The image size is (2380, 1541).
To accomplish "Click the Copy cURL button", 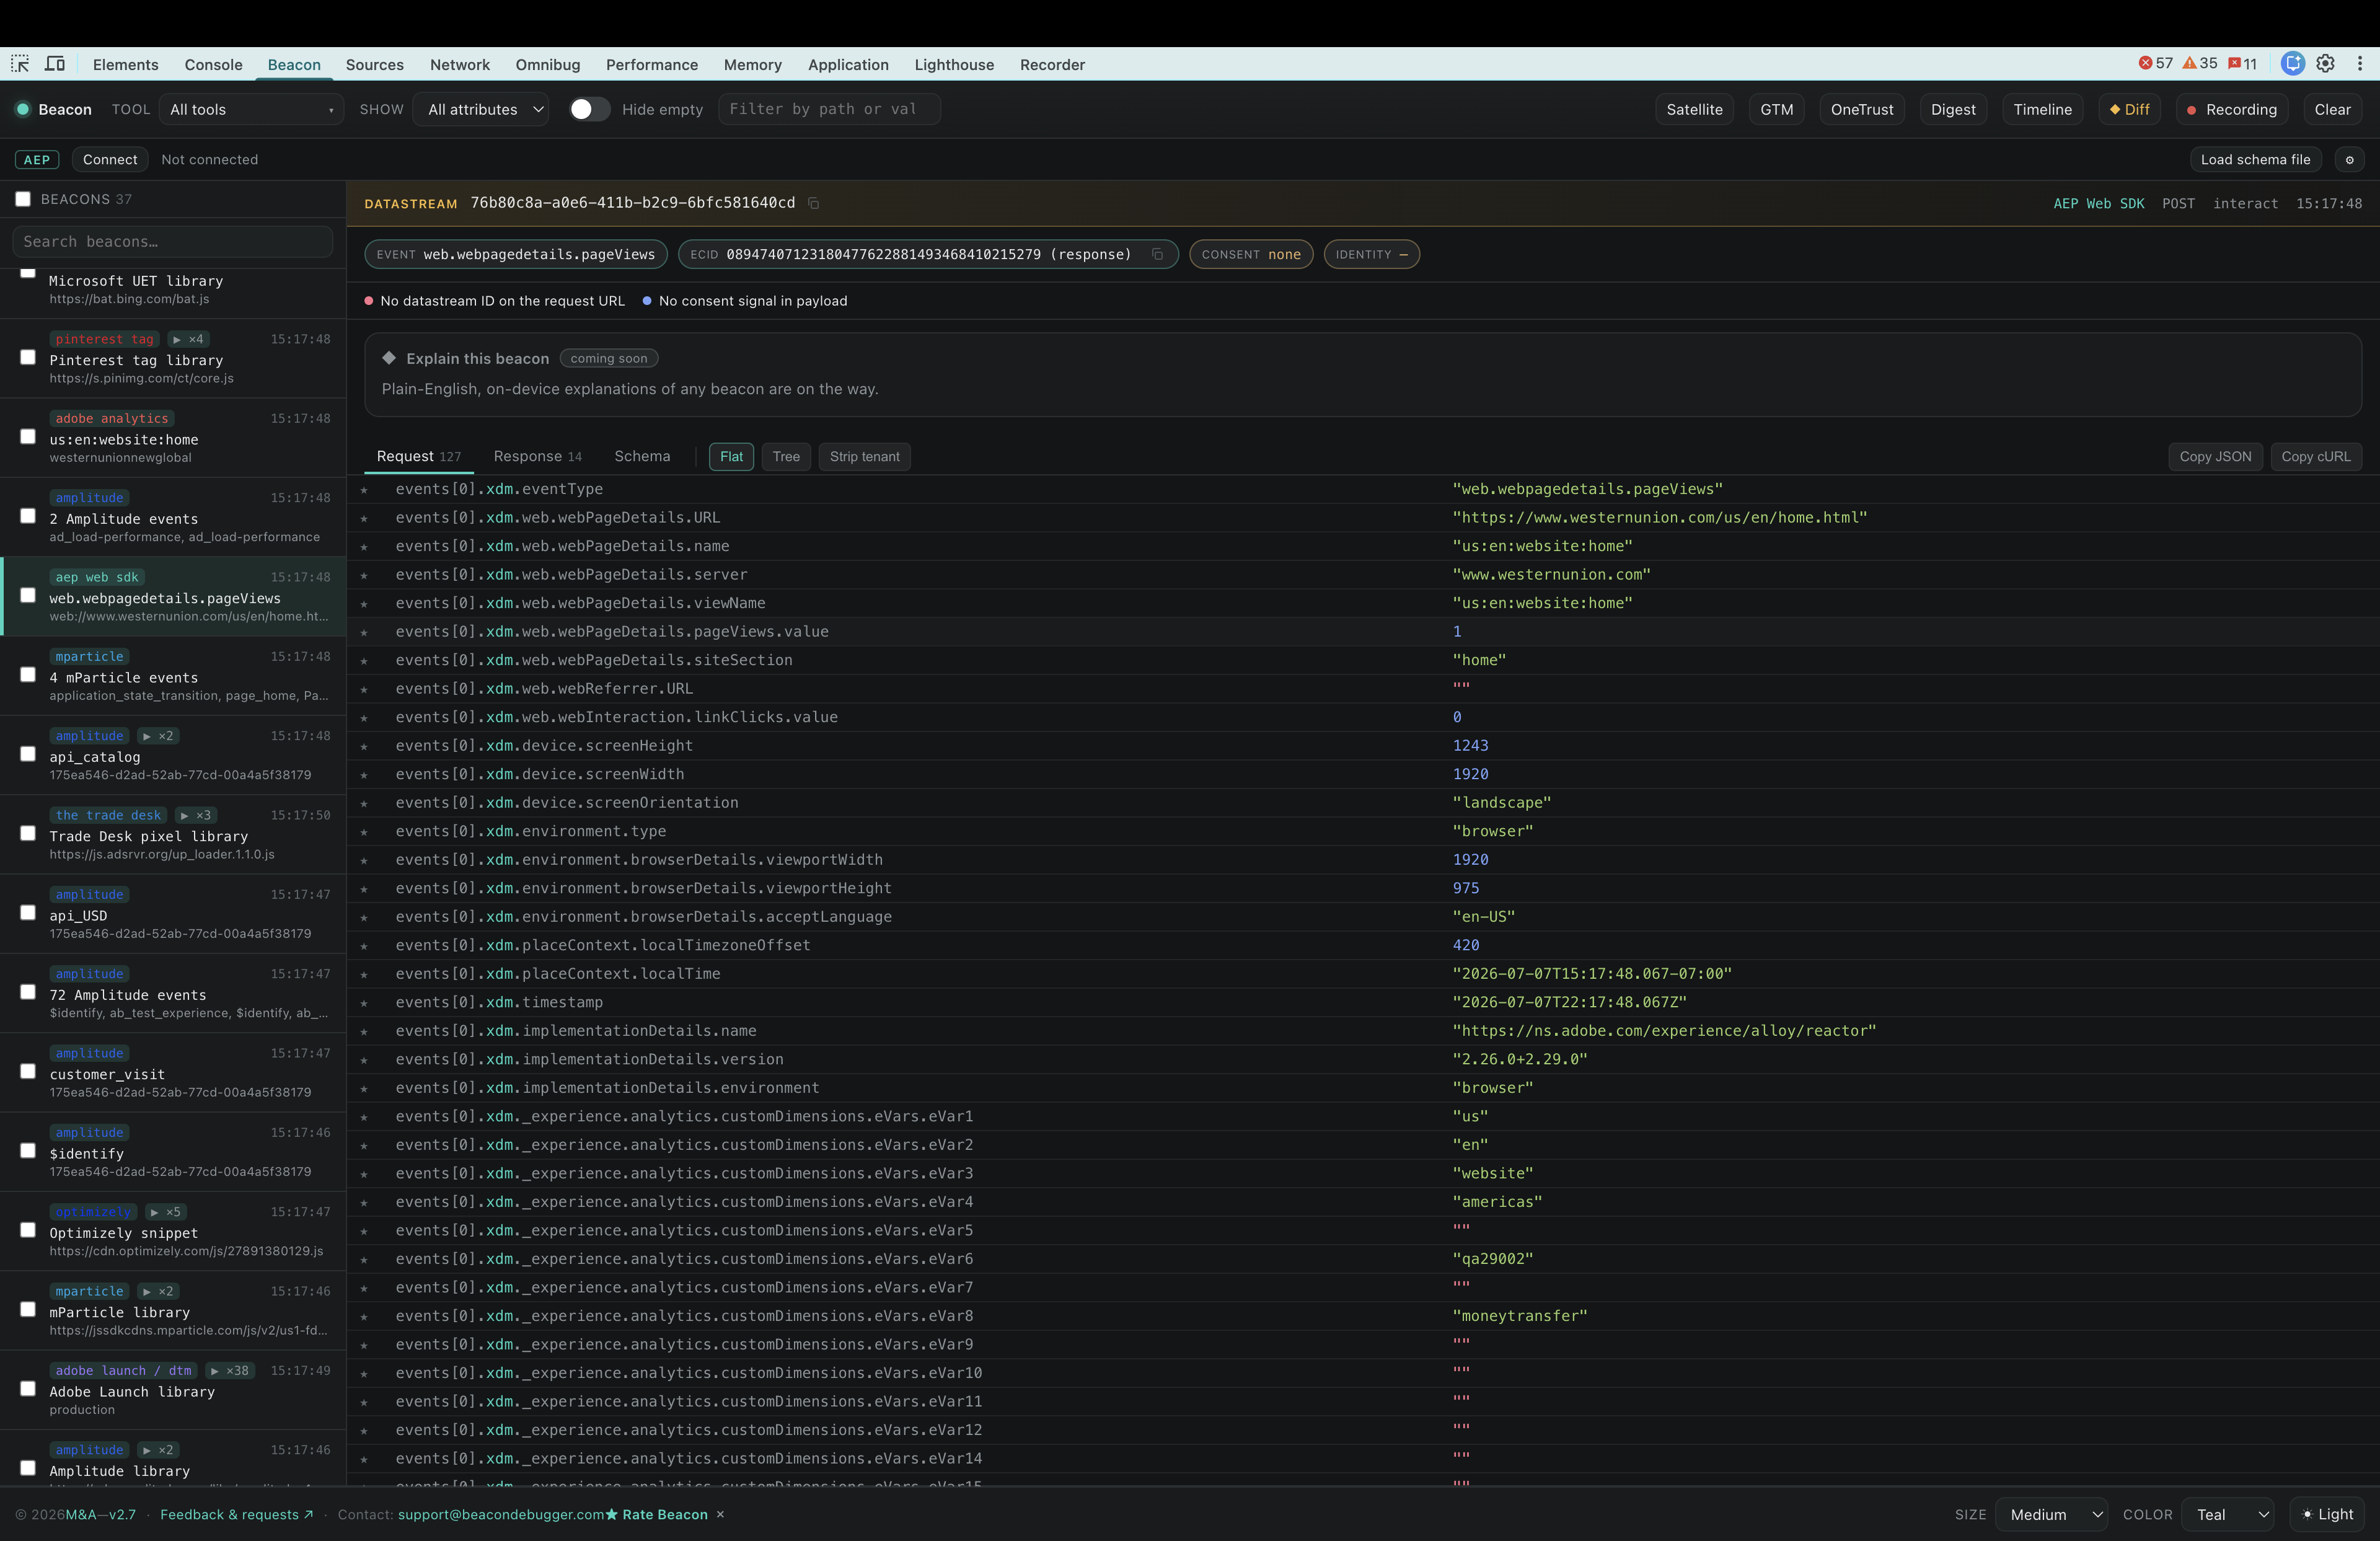I will pos(2316,457).
